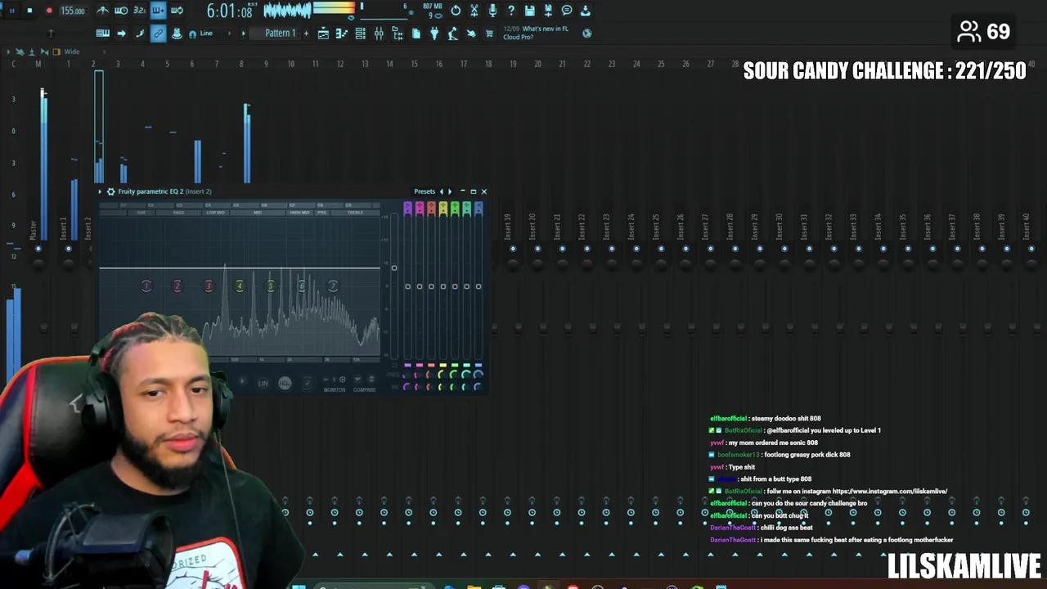Viewport: 1047px width, 589px height.
Task: Add a new pattern with plus button
Action: click(306, 34)
